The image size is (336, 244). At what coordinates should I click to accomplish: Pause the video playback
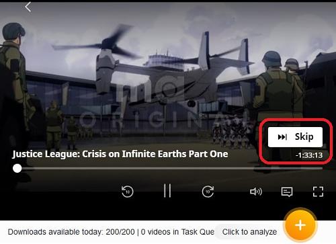167,191
